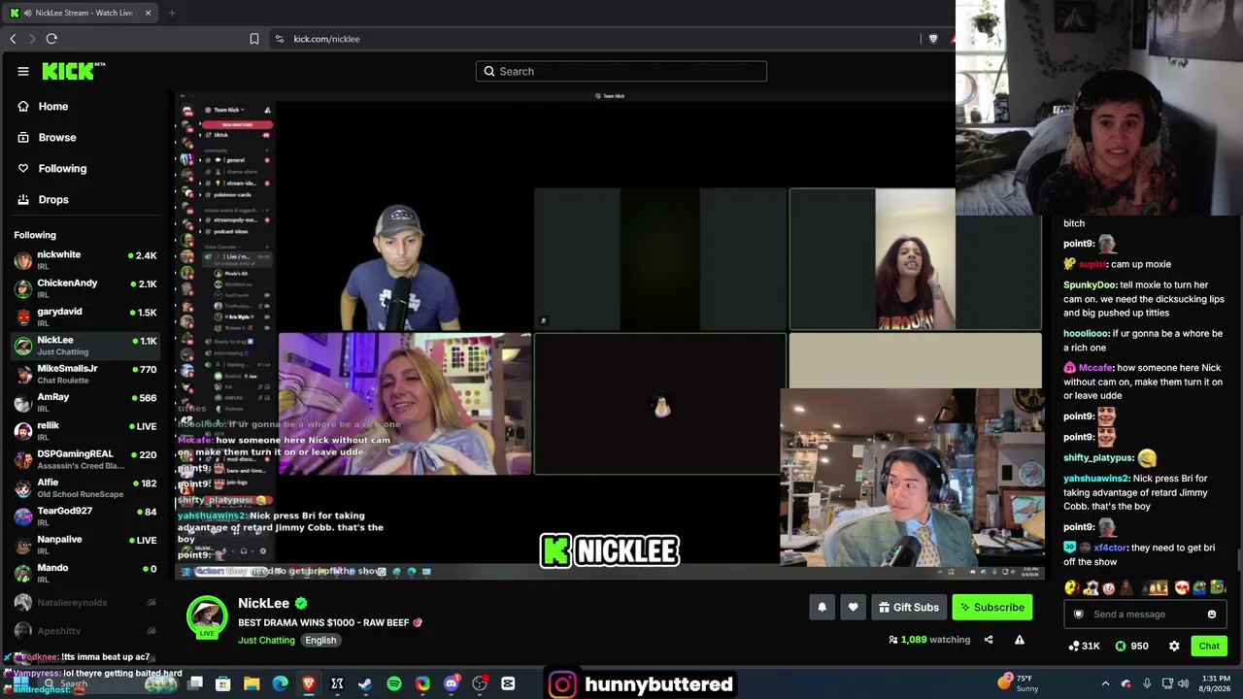Open MikeSmallsJr's Chat Roulette stream
The width and height of the screenshot is (1243, 699).
(85, 374)
